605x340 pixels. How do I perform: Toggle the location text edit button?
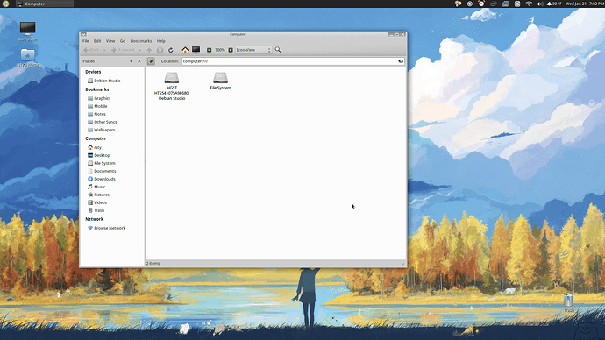[151, 61]
